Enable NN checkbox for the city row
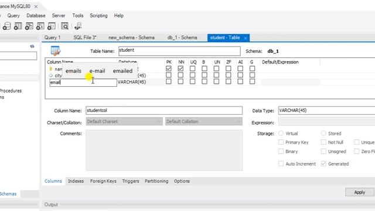 pos(180,75)
